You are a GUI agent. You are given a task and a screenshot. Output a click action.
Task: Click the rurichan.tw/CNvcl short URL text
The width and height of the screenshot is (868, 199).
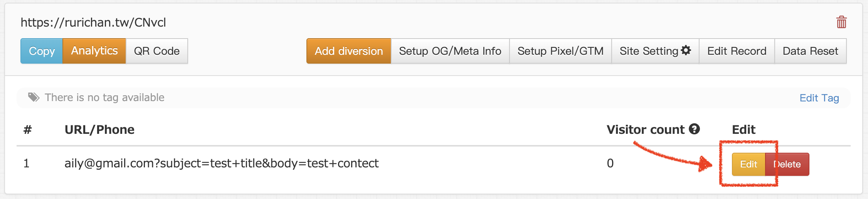point(93,22)
